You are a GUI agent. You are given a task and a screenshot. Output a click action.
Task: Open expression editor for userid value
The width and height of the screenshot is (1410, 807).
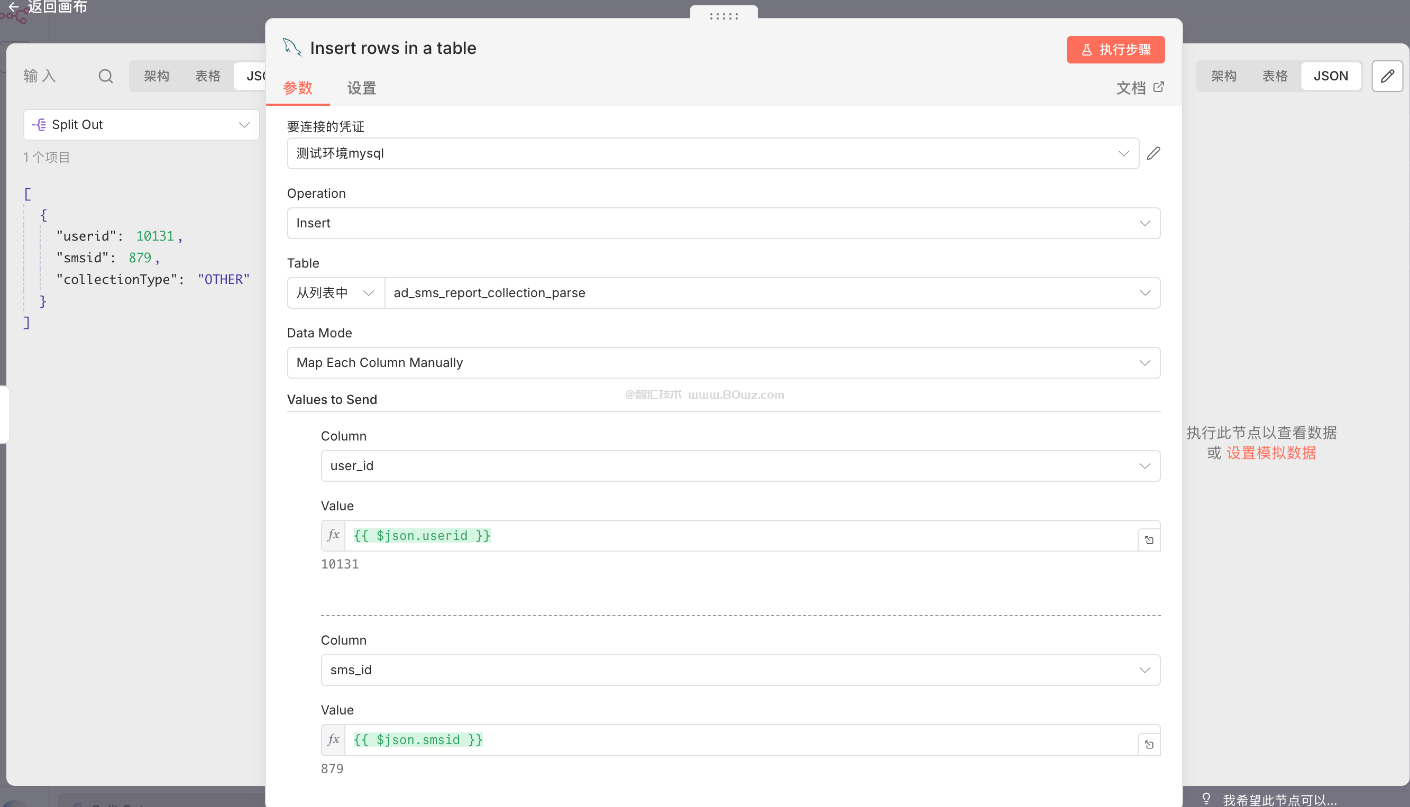pyautogui.click(x=1149, y=540)
